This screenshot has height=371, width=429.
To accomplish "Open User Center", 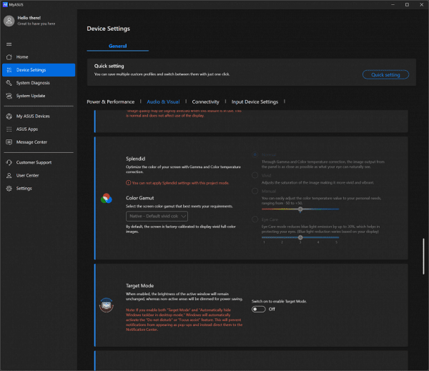I will coord(27,175).
